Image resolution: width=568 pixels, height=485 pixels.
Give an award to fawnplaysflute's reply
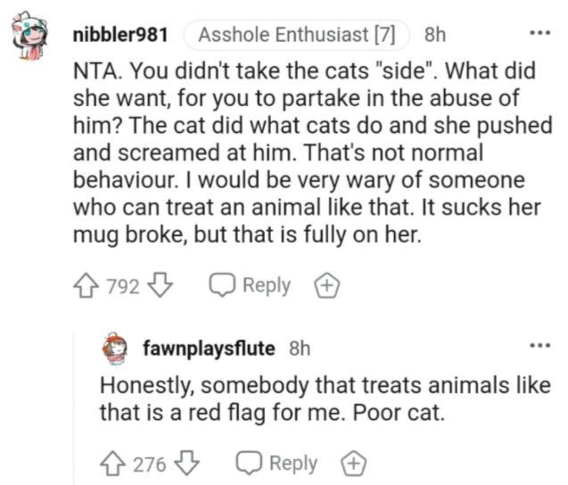tap(353, 464)
